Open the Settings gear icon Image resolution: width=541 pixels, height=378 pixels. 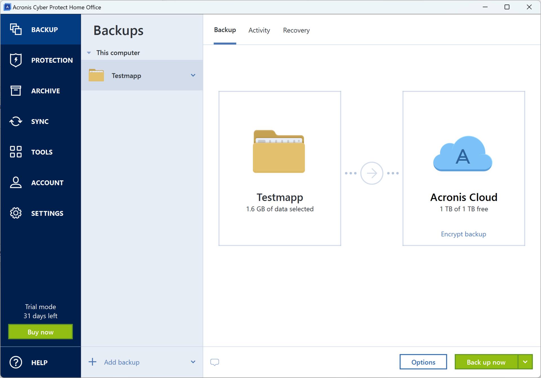(15, 213)
